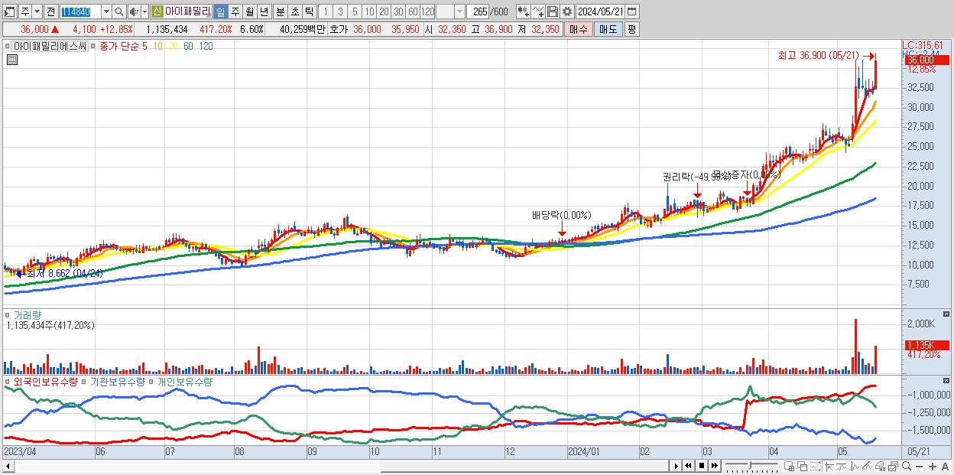Screen dimensions: 954x475
Task: Click the stock code field 114840
Action: 79,11
